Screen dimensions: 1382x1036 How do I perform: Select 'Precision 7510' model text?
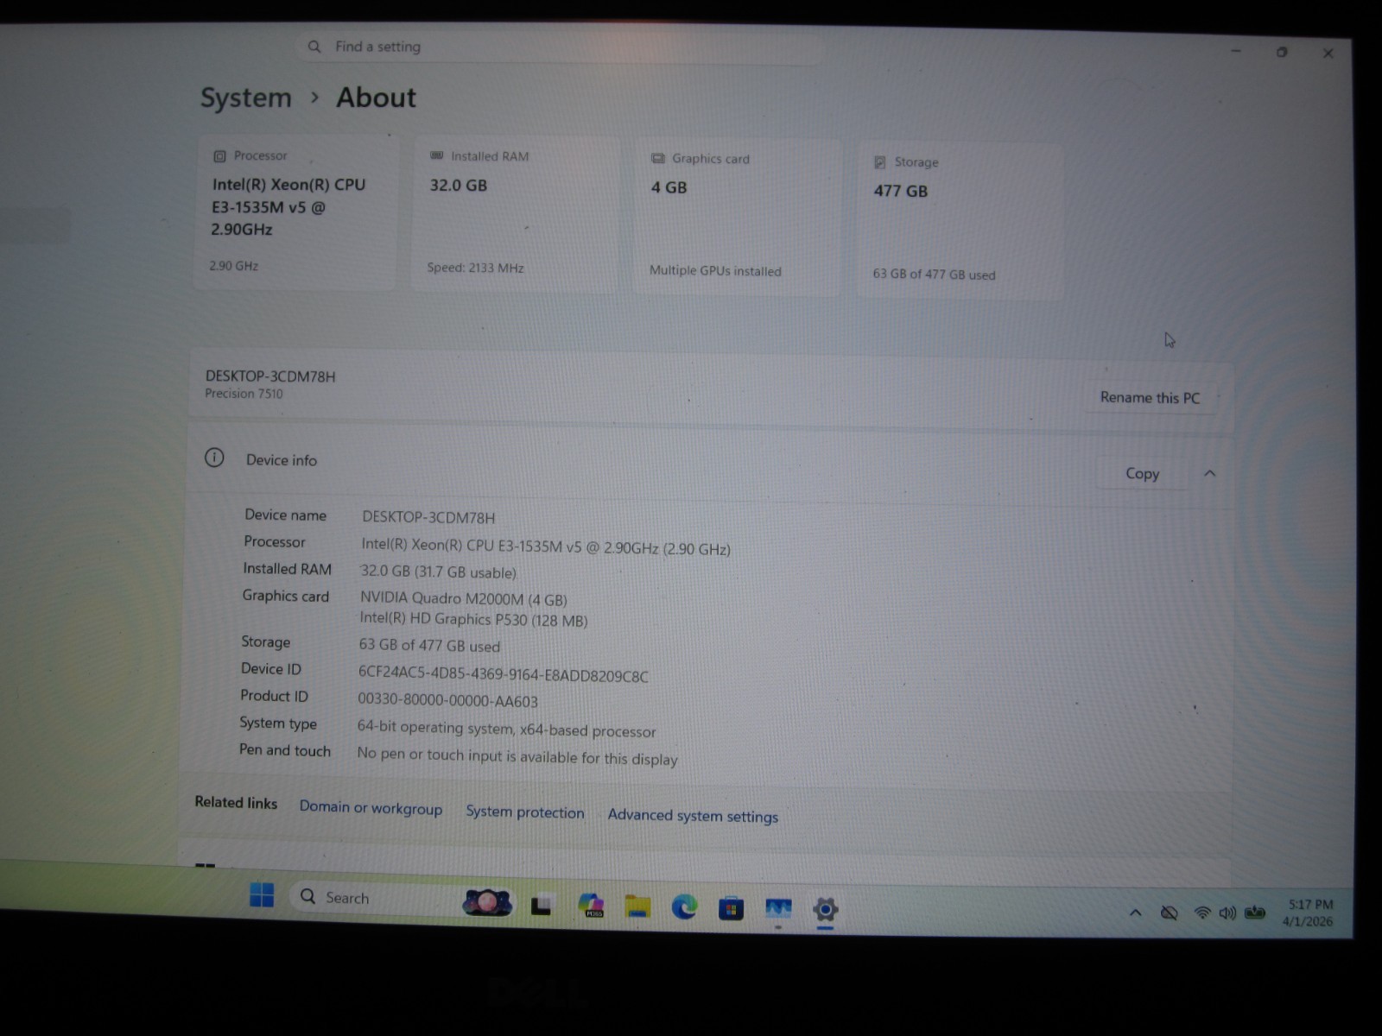[x=244, y=394]
